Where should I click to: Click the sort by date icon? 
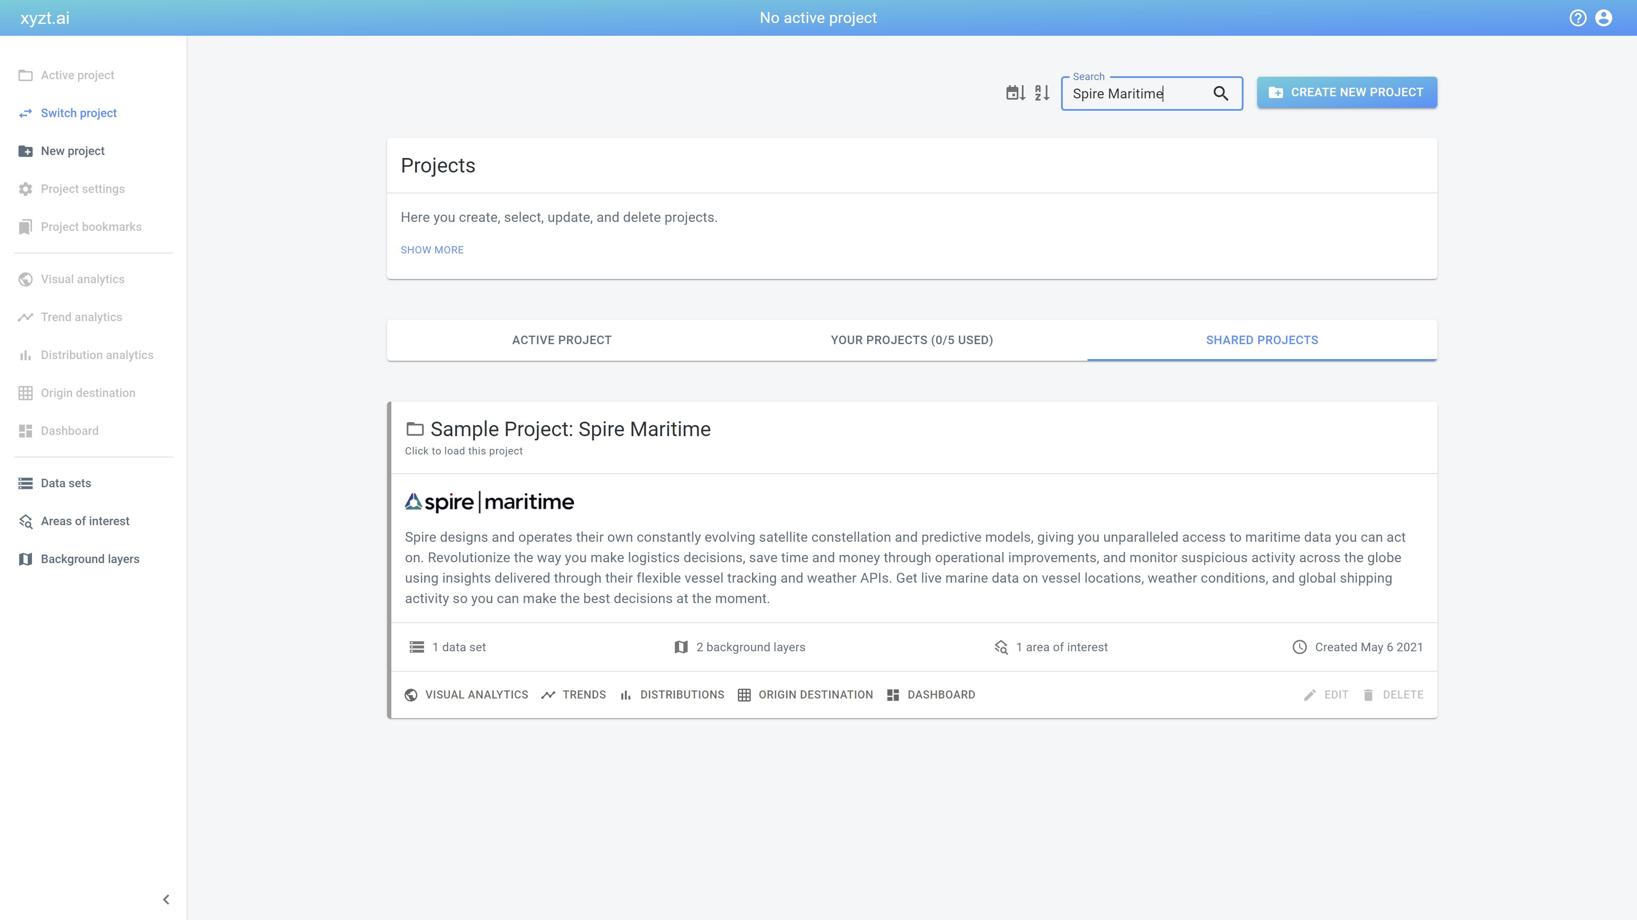click(1015, 93)
